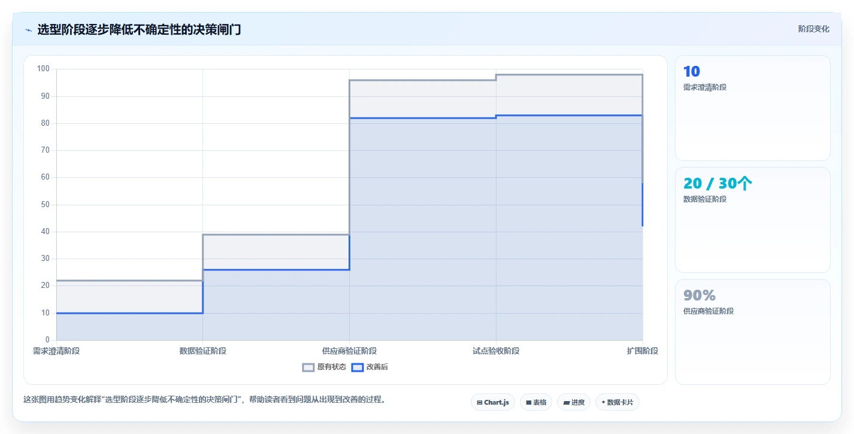Click the 数据卡片 tag button
The height and width of the screenshot is (434, 854).
[617, 402]
